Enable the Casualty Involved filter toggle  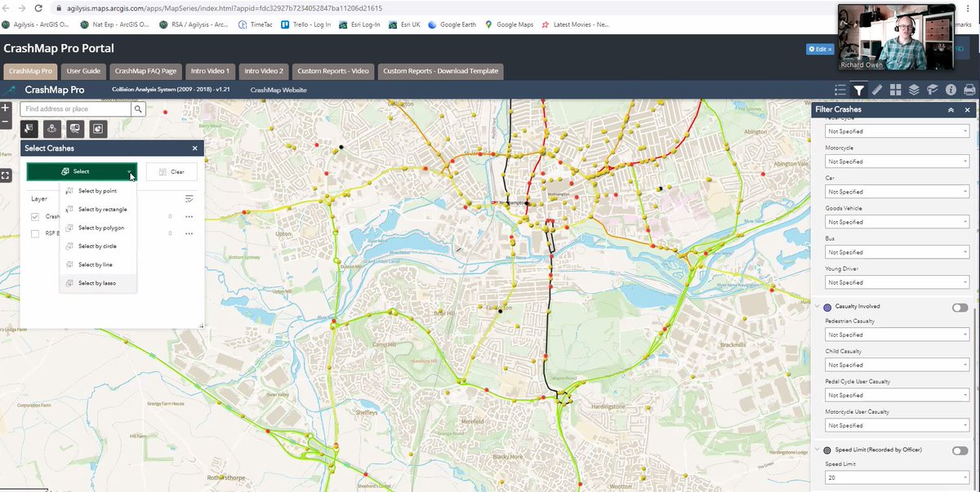pos(960,308)
